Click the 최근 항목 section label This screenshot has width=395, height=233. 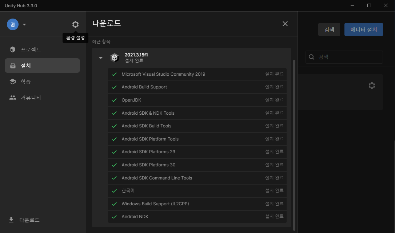101,42
